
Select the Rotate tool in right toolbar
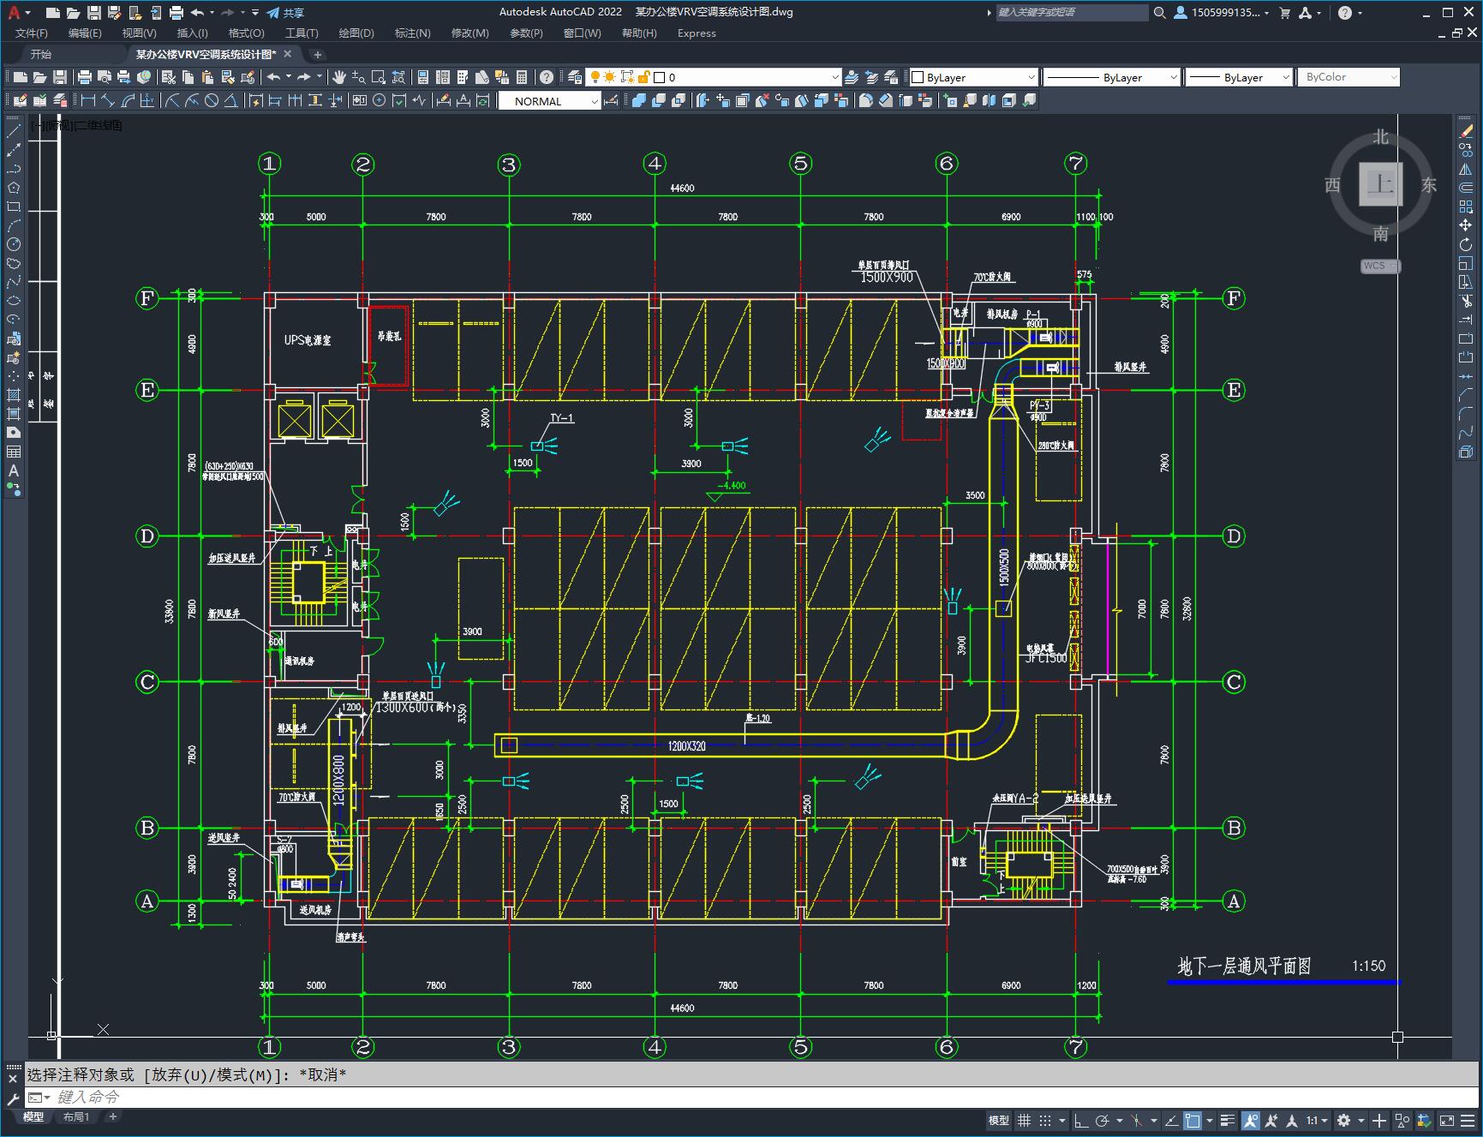pos(1466,244)
